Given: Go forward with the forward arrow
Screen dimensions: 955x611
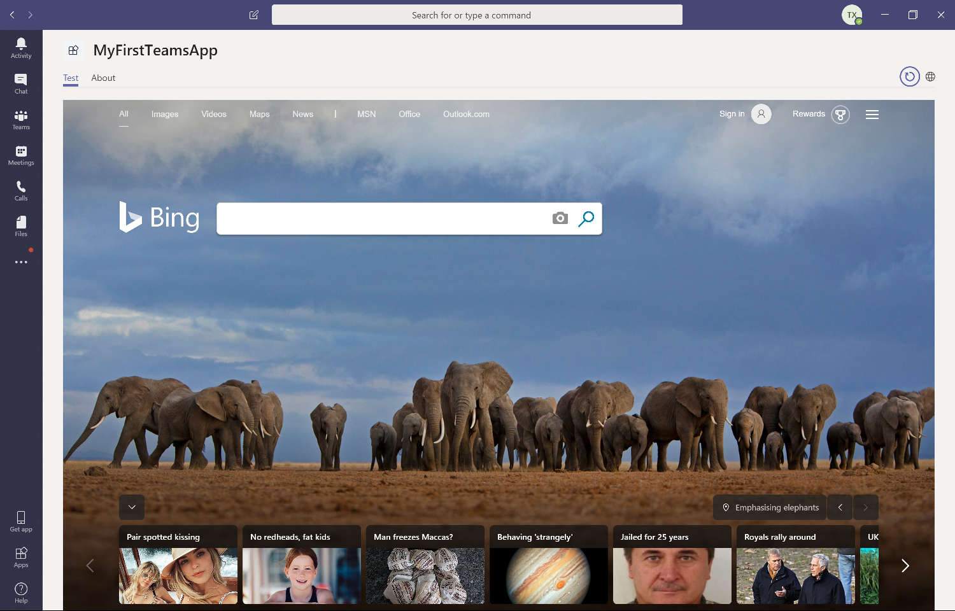Looking at the screenshot, I should pyautogui.click(x=30, y=15).
